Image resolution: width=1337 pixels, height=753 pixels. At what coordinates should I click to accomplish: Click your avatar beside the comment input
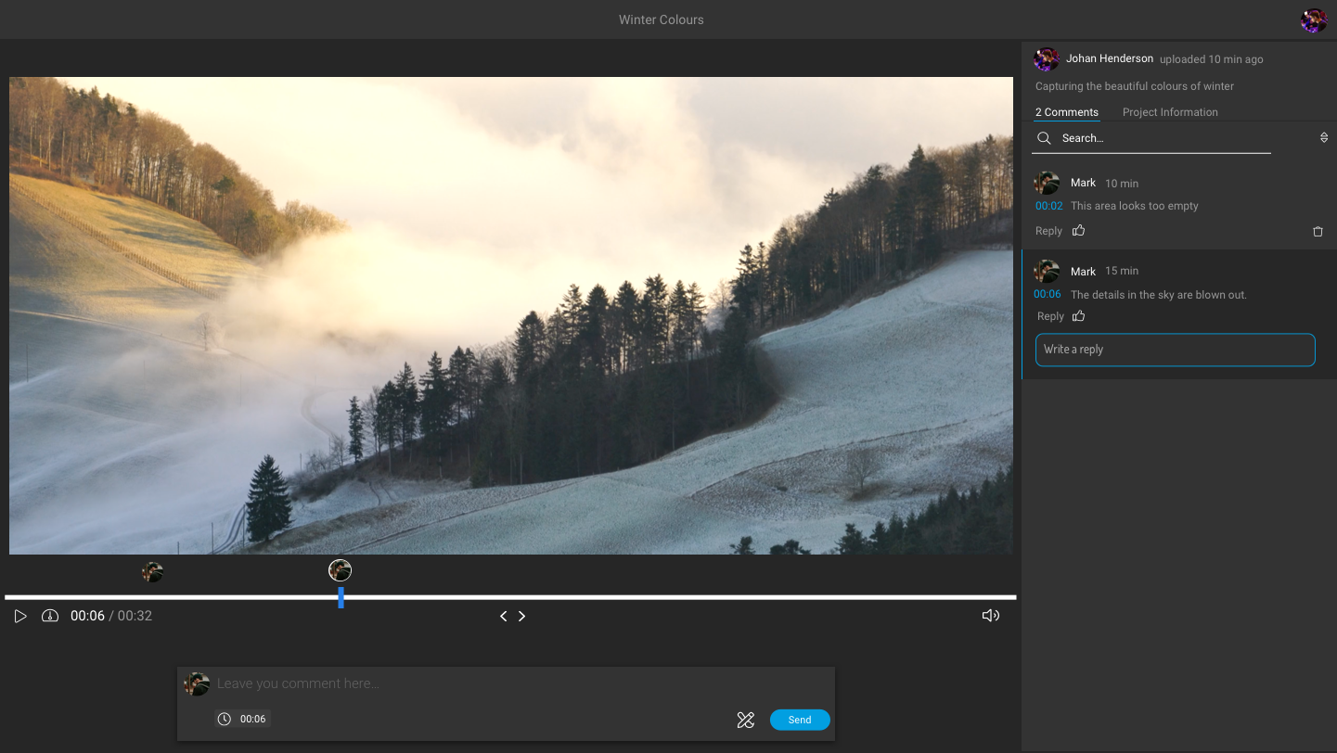point(197,684)
